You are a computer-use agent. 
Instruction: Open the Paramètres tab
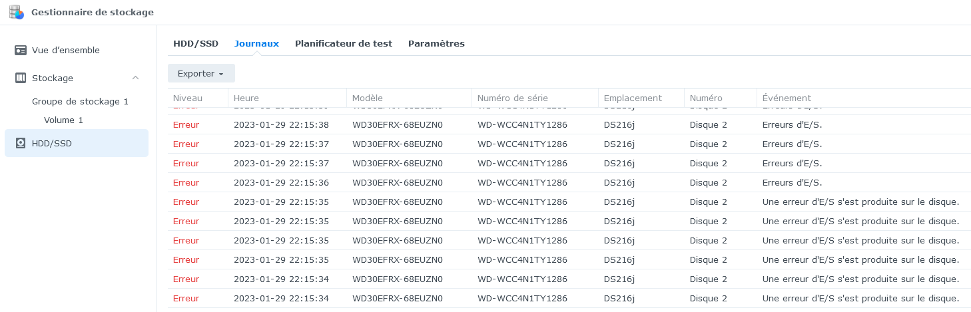436,44
